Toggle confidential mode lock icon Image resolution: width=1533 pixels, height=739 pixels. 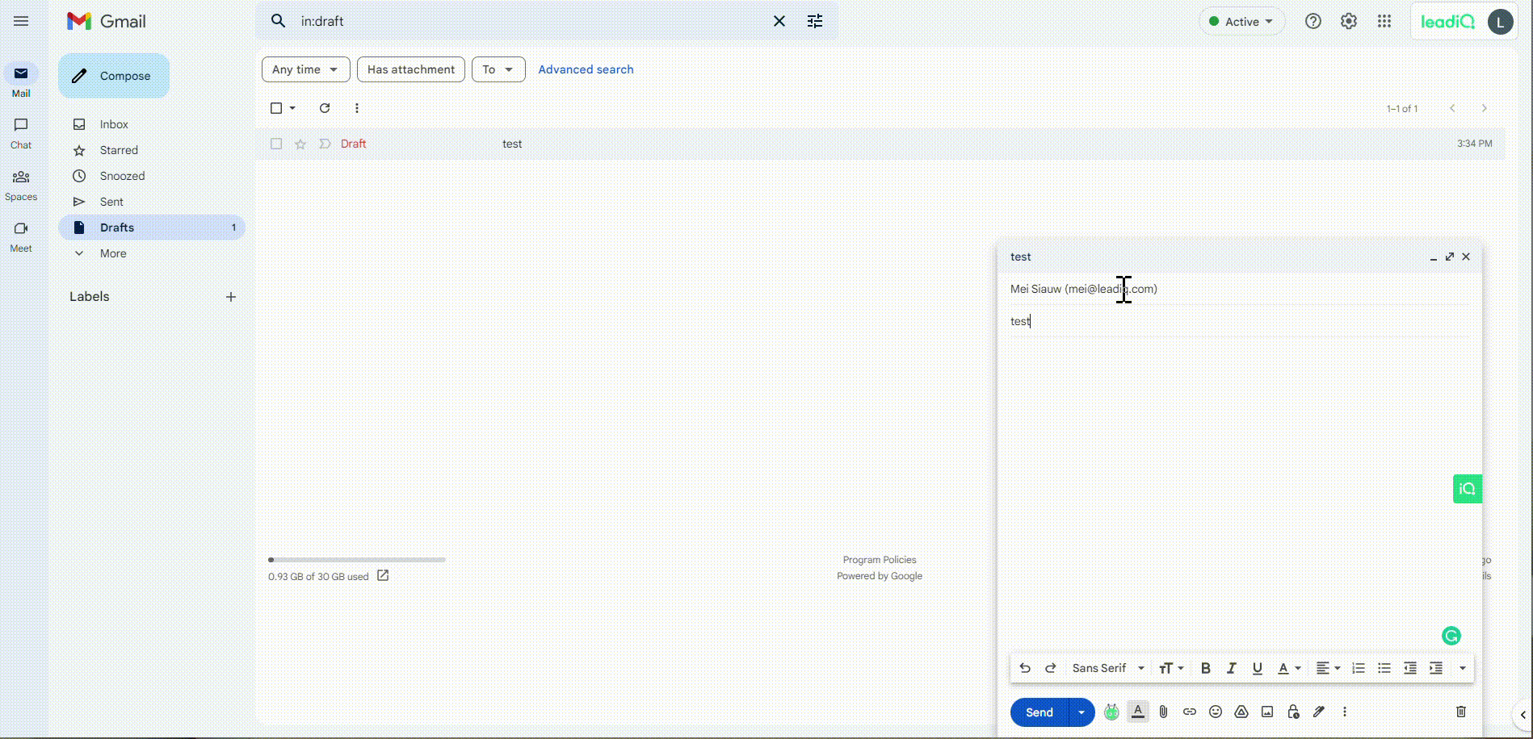1293,712
